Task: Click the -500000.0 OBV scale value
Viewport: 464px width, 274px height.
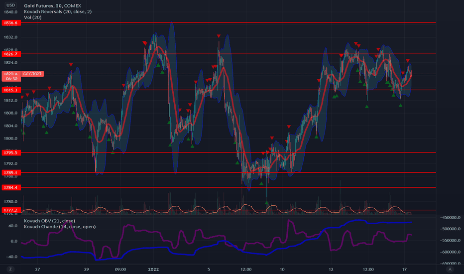Action: (x=450, y=229)
